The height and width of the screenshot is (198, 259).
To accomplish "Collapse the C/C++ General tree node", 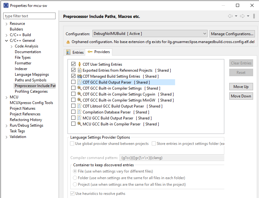I will [6, 41].
